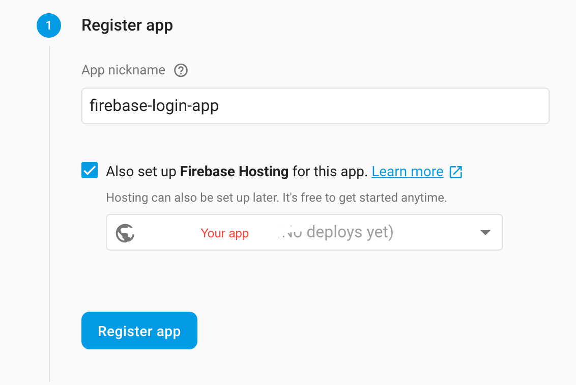Click the white checkmark inside the blue checkbox
Image resolution: width=576 pixels, height=385 pixels.
(x=90, y=170)
